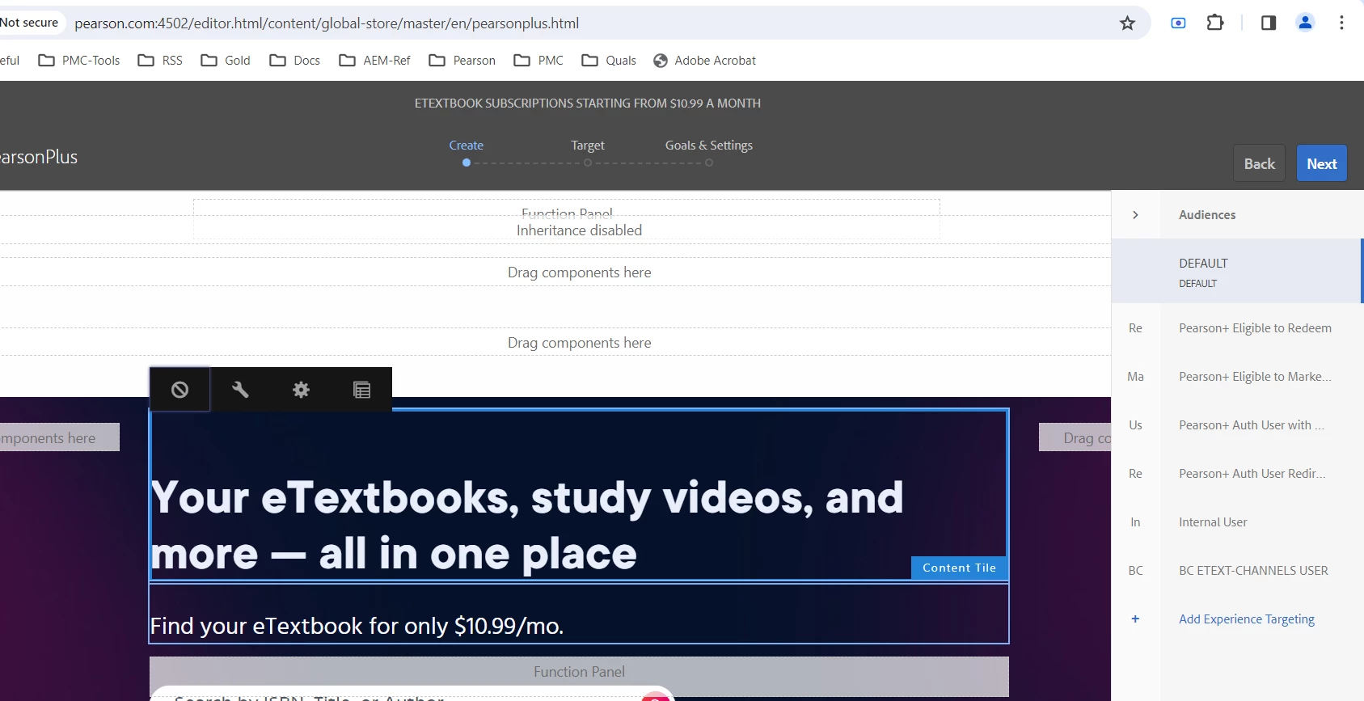Select 'Find your eTextbook' text component

(x=579, y=613)
